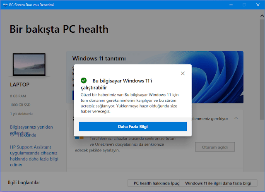The height and width of the screenshot is (192, 265).
Task: Click the LAPTOP device name
Action: coord(19,84)
